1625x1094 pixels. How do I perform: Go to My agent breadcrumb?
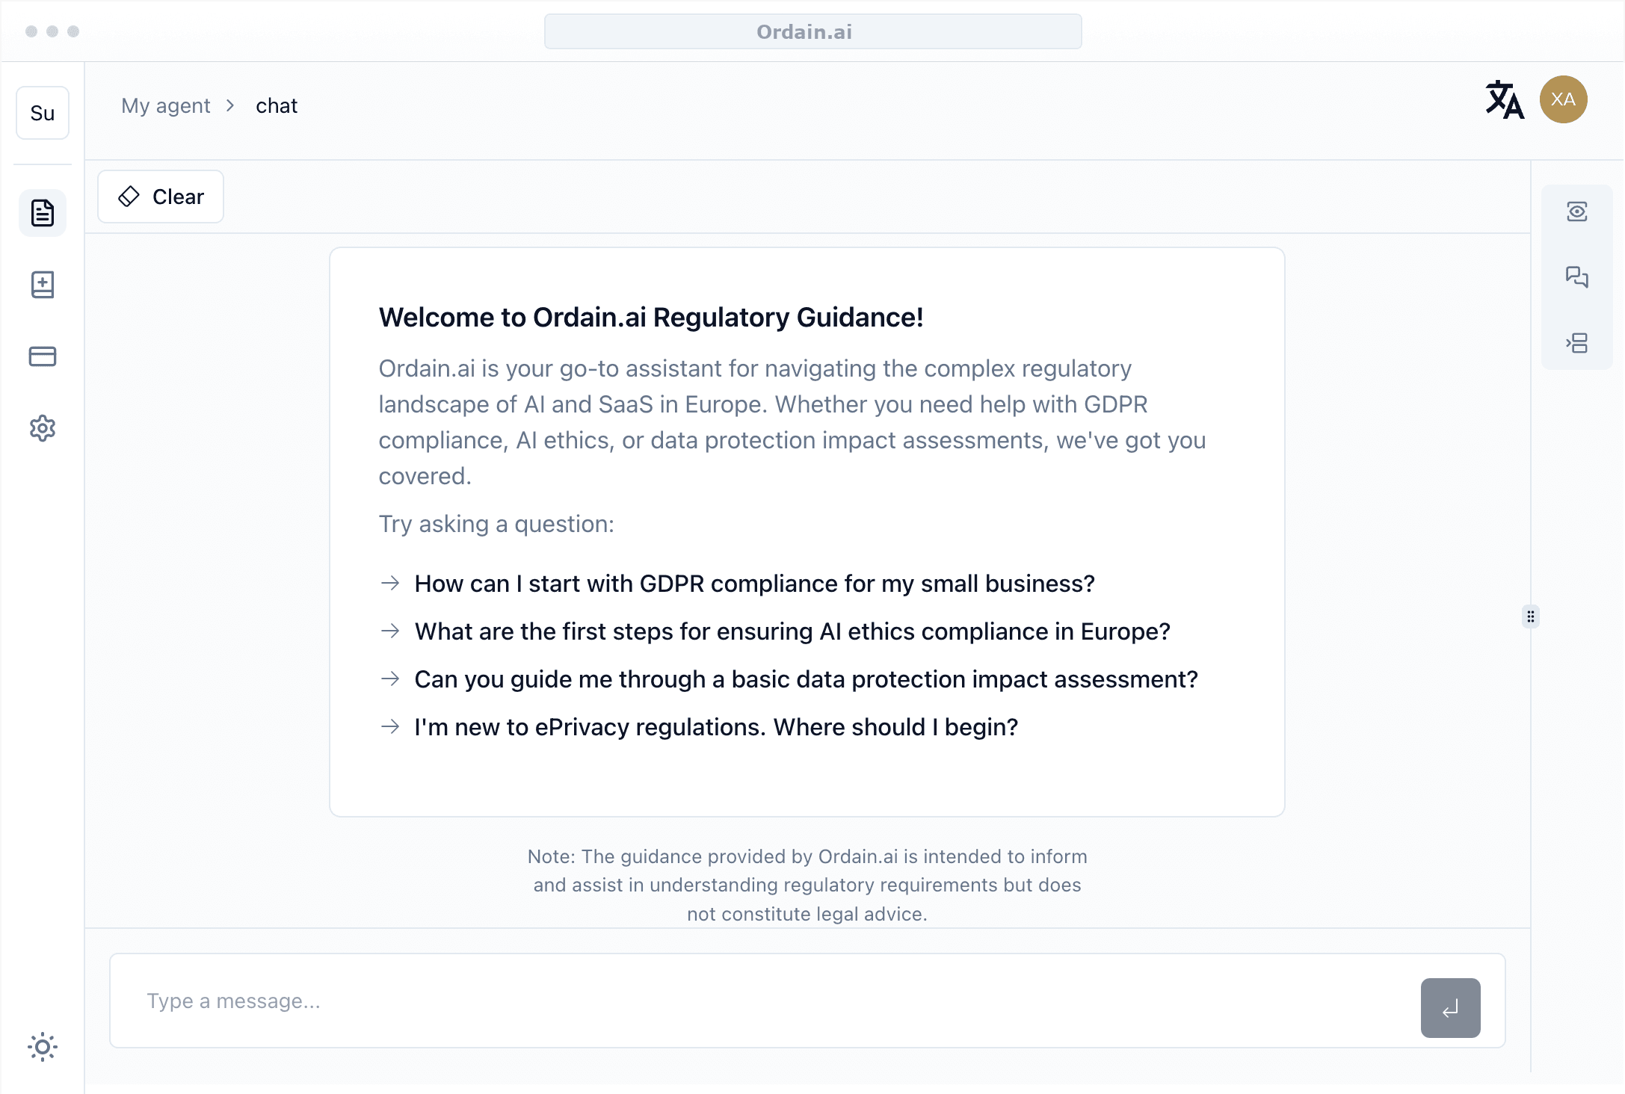(x=166, y=106)
